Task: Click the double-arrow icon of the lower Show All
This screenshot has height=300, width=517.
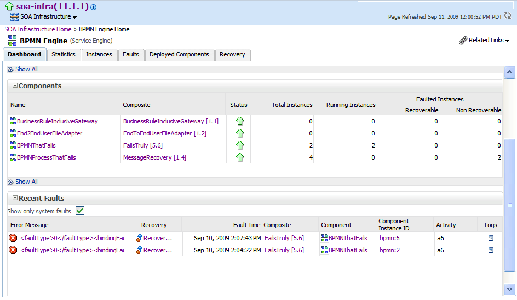Action: [10, 182]
